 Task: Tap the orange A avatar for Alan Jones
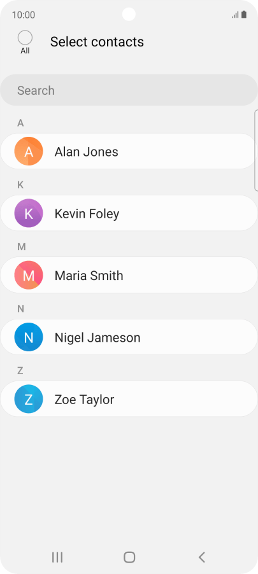tap(29, 151)
